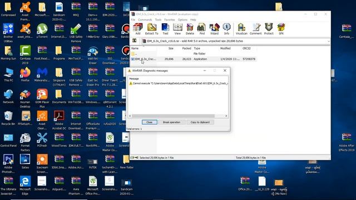Click the Extract To toolbar icon
The height and width of the screenshot is (200, 356).
[x=151, y=29]
